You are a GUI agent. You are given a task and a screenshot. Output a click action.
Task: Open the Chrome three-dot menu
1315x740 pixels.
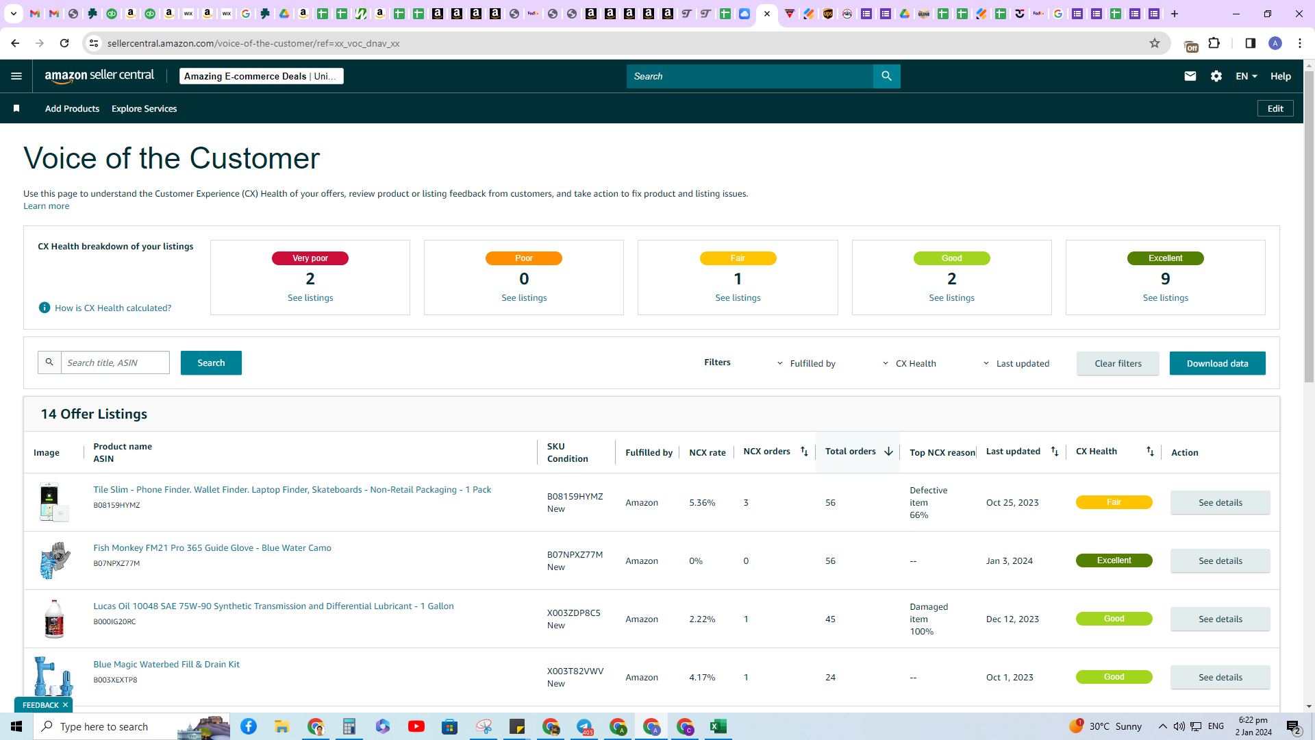[x=1300, y=43]
